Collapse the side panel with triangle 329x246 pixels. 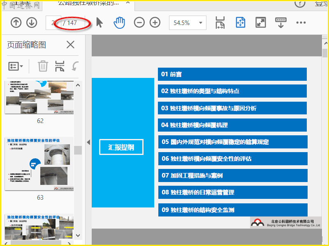coord(88,142)
